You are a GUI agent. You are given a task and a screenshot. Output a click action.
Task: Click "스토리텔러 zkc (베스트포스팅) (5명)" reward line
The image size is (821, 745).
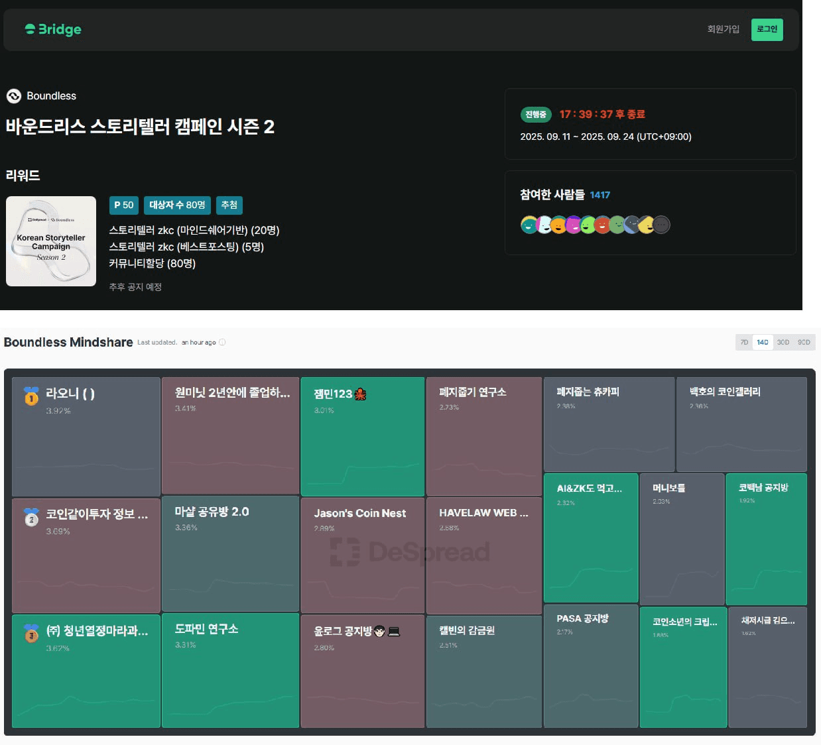click(186, 247)
